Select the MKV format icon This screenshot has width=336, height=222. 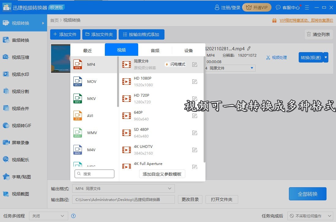tap(78, 98)
